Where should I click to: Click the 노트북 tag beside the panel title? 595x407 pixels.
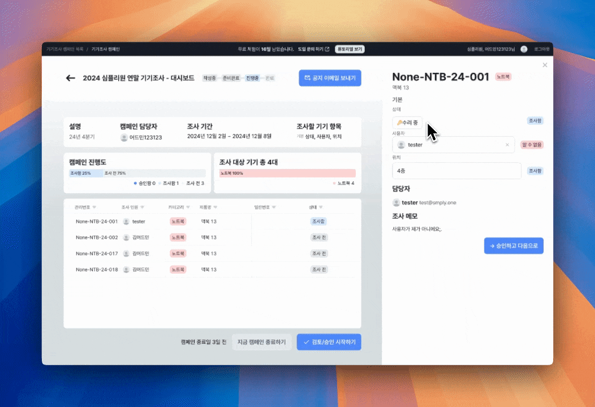(503, 77)
